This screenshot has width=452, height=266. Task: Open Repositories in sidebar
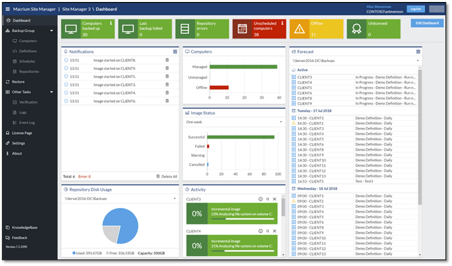click(x=29, y=71)
